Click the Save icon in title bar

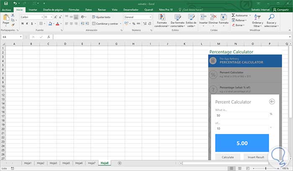click(x=6, y=3)
